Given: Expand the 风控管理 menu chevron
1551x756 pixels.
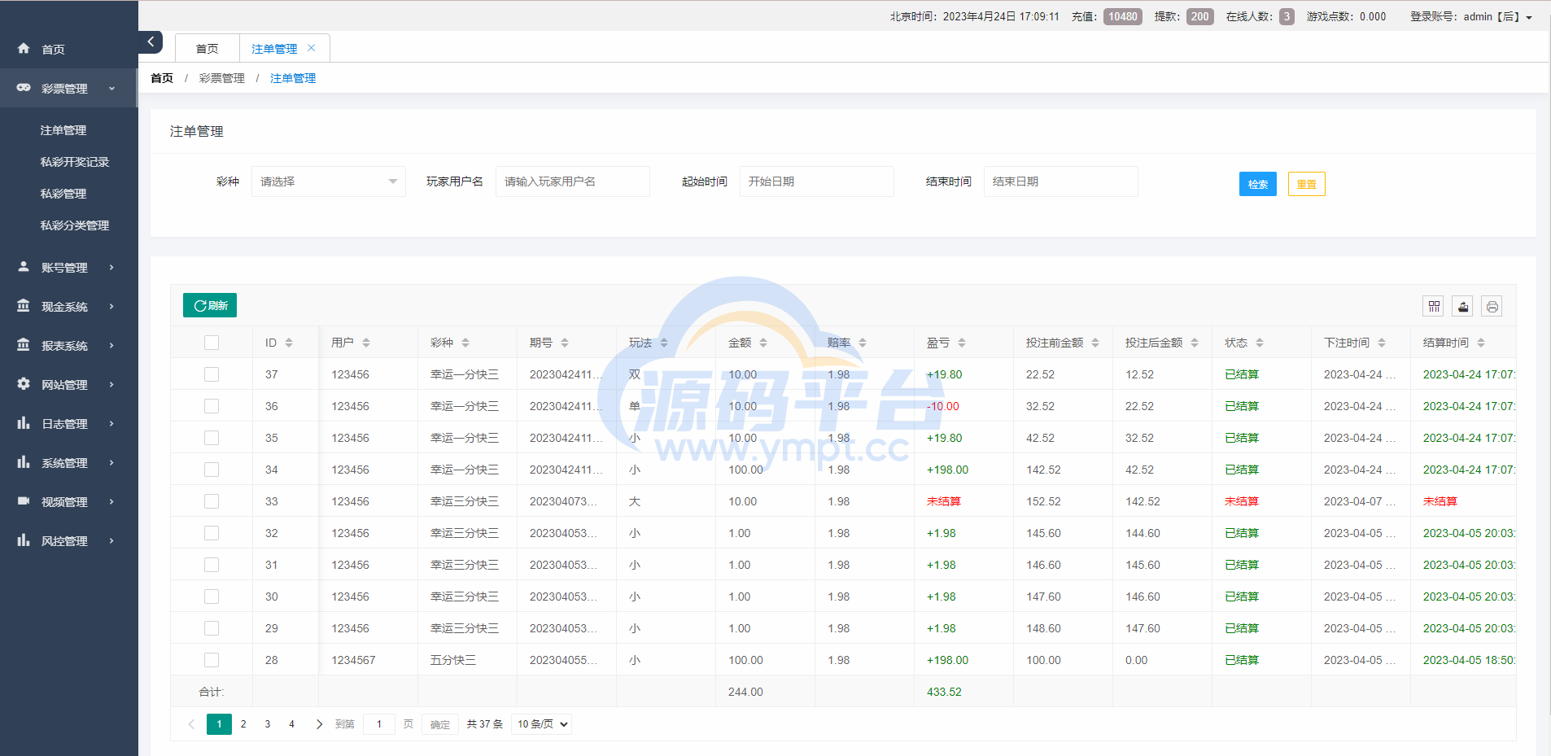Looking at the screenshot, I should pos(111,540).
